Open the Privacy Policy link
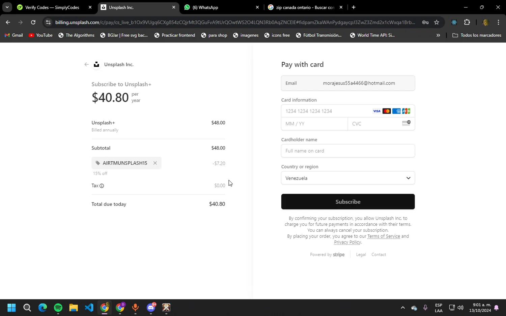Image resolution: width=506 pixels, height=316 pixels. coord(347,242)
